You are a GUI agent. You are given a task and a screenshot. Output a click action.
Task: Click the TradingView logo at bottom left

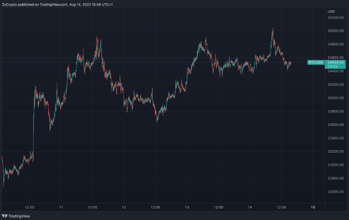point(16,216)
